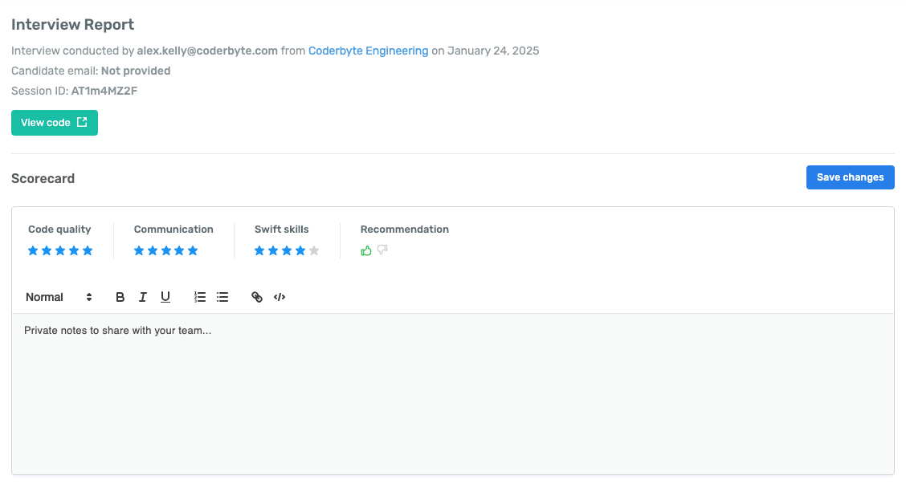
Task: Open the Coderbyte Engineering link
Action: click(x=368, y=51)
